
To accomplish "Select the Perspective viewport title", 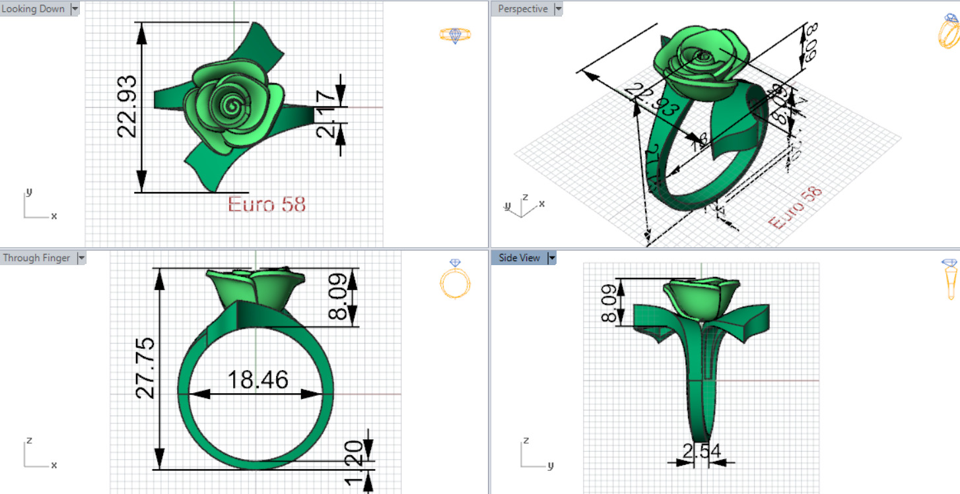I will pos(523,9).
